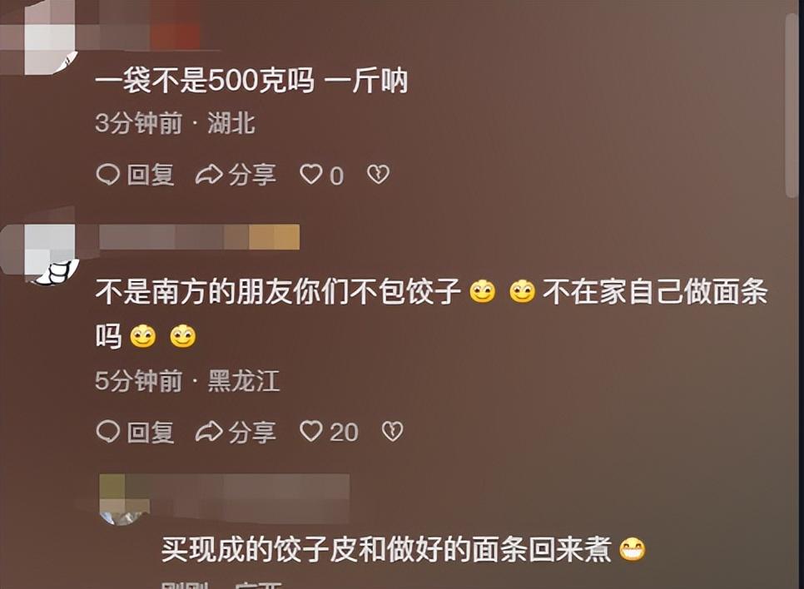Reply to the Heilongjiang dumpling comment
The height and width of the screenshot is (589, 804).
pos(136,432)
